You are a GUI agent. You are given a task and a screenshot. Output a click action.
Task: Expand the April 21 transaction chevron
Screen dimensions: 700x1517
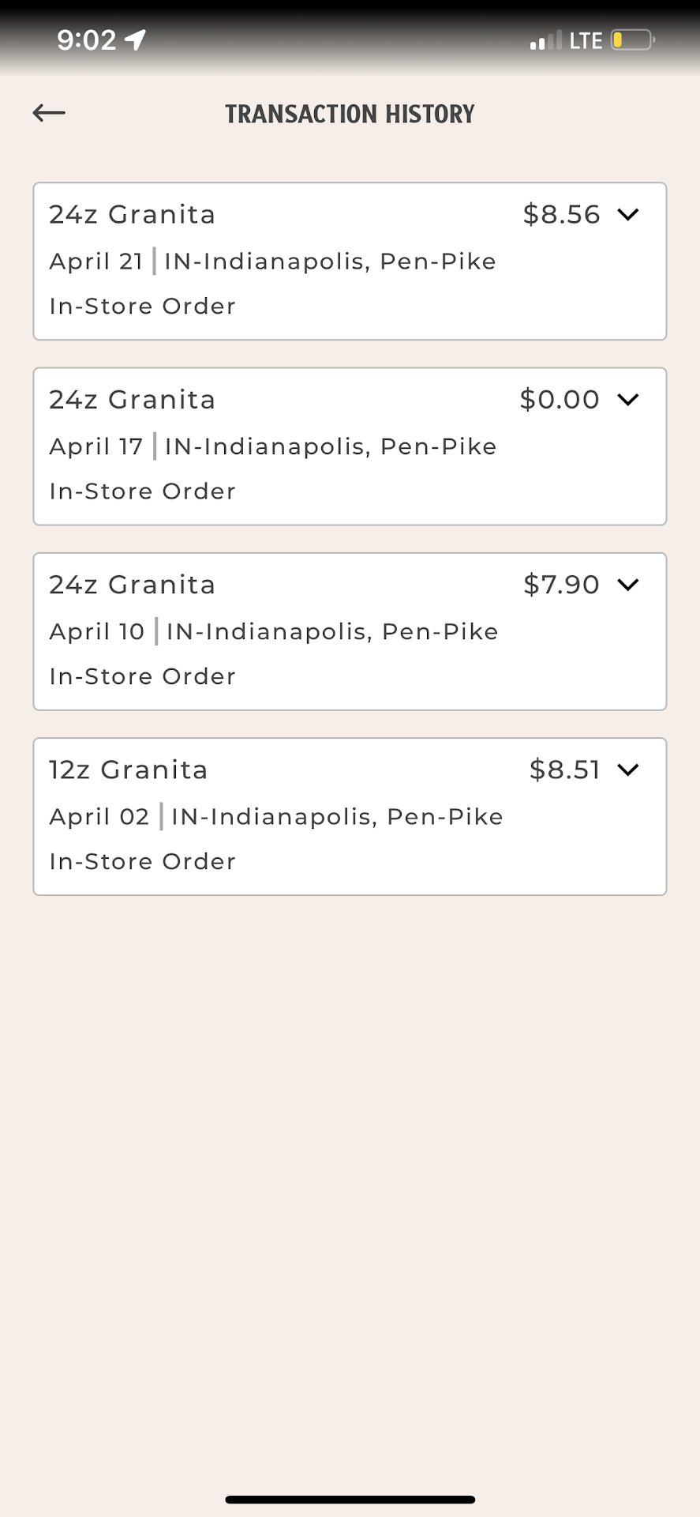[628, 214]
